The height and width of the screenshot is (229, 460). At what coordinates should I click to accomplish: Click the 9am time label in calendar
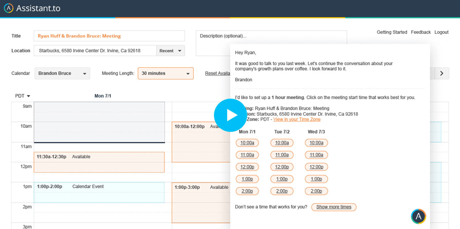coord(27,106)
